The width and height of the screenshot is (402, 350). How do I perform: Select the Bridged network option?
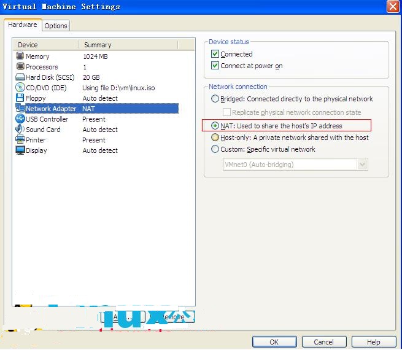[215, 99]
